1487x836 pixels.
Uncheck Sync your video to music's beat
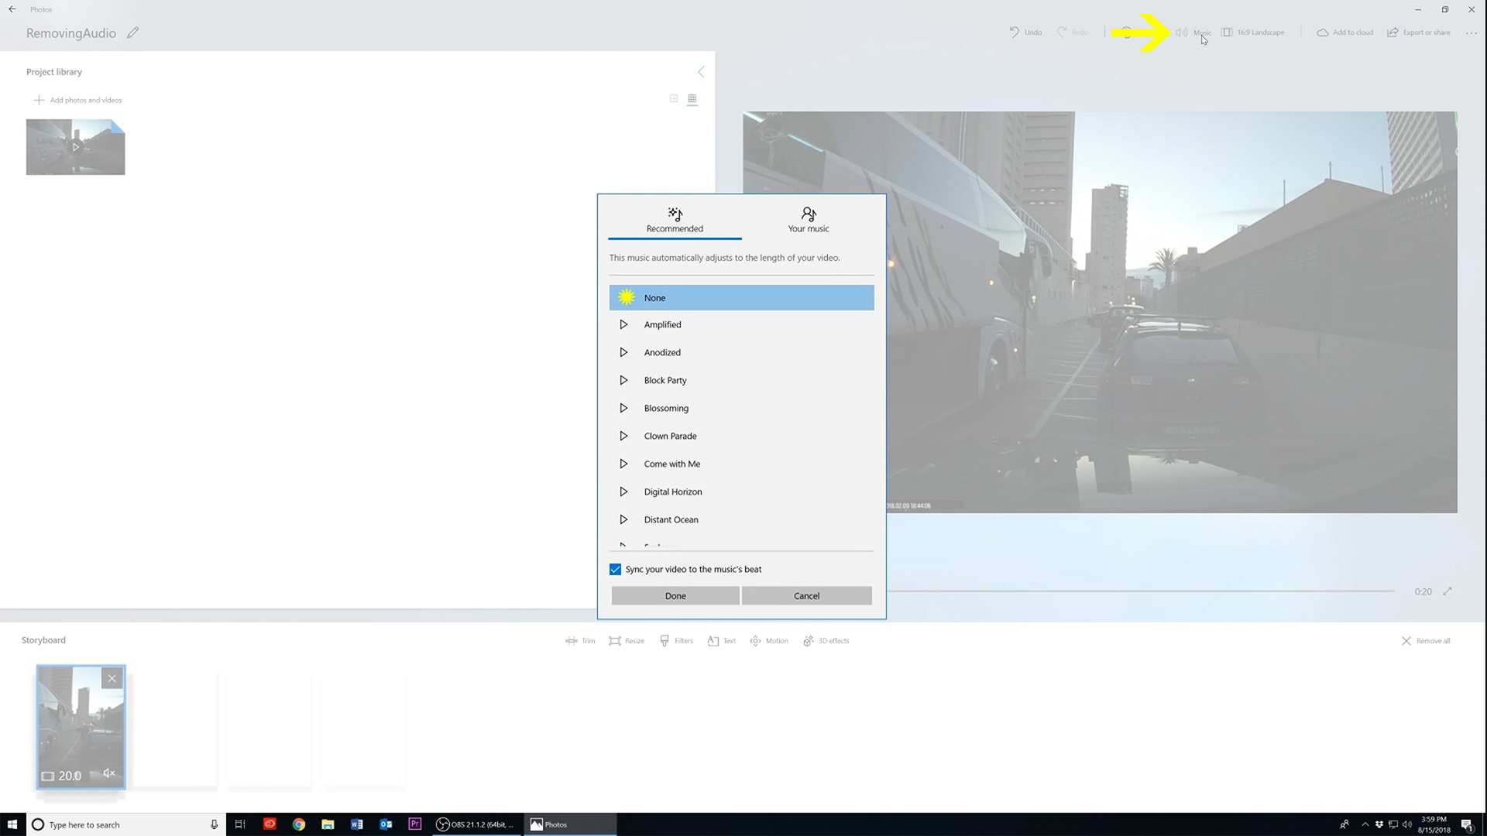615,569
